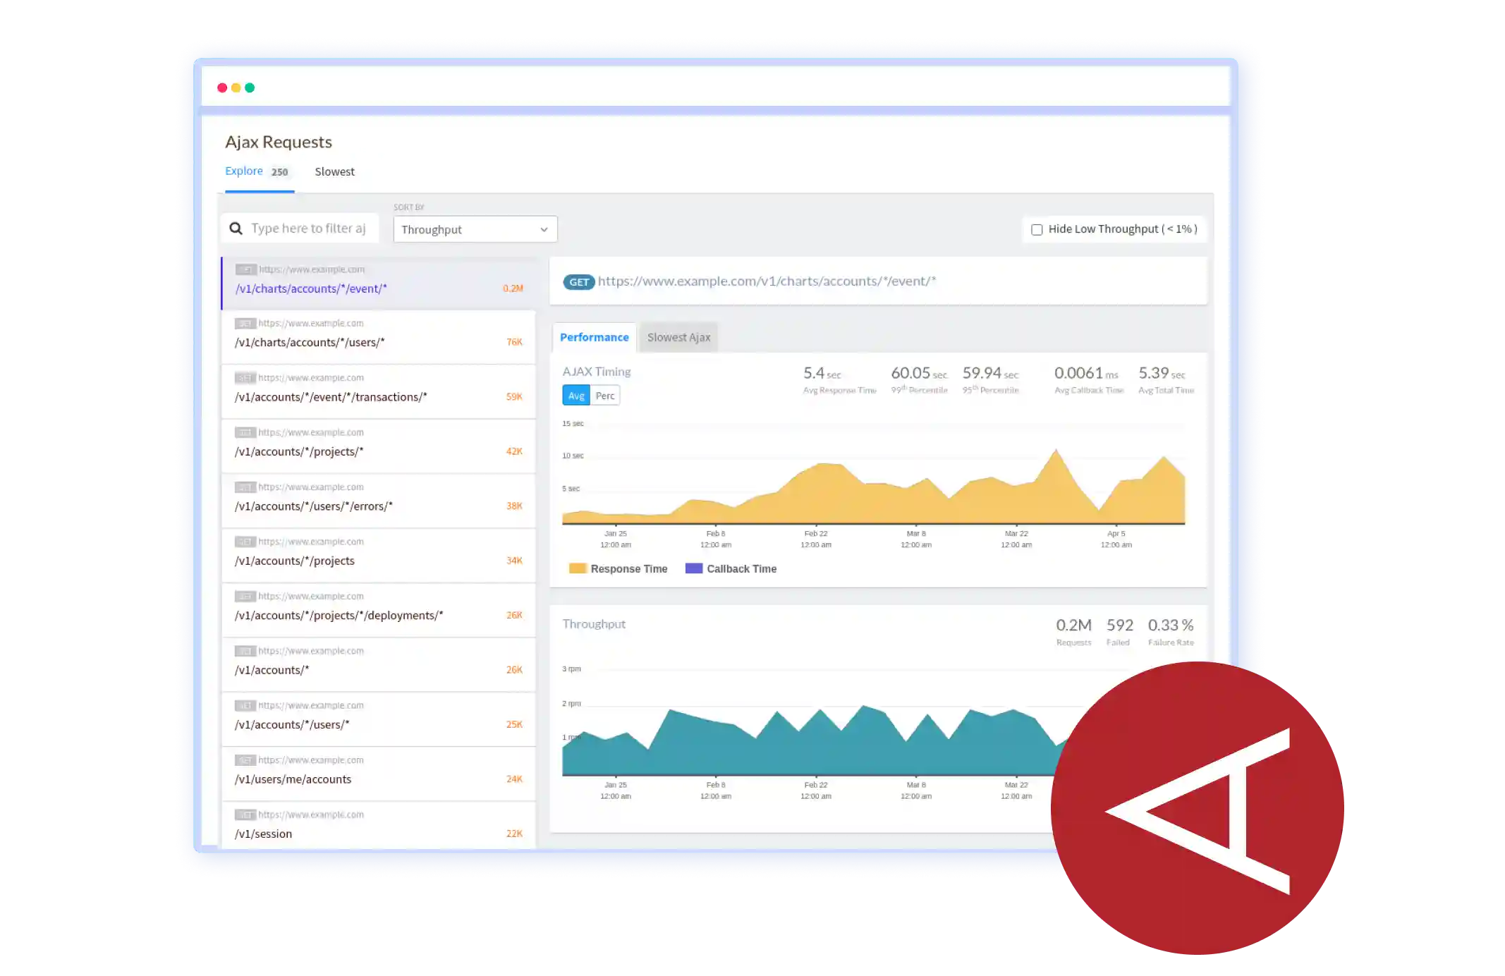Open the Sort By Throughput dropdown
Image resolution: width=1505 pixels, height=976 pixels.
[475, 229]
